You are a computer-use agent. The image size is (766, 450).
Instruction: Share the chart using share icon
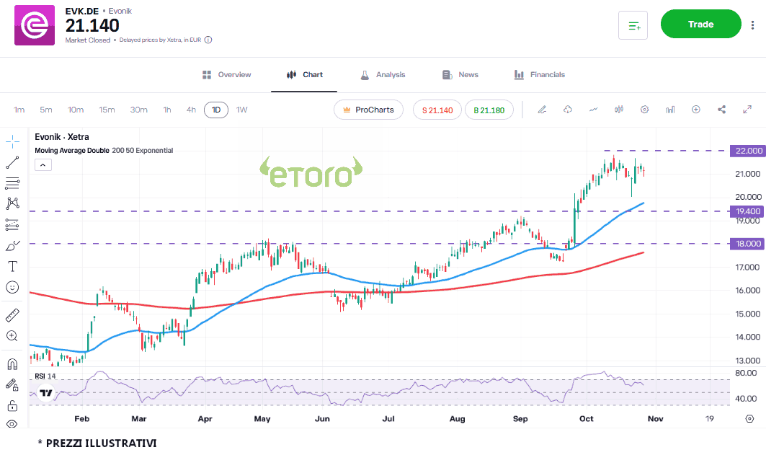tap(721, 110)
